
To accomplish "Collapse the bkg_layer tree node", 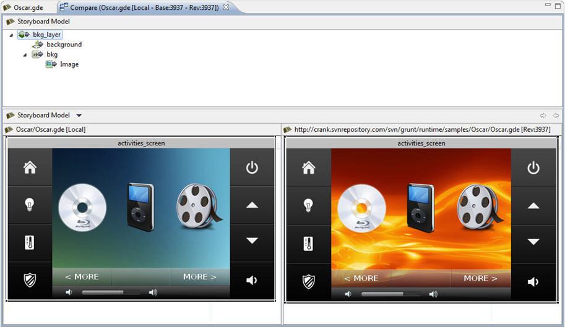I will [x=11, y=35].
